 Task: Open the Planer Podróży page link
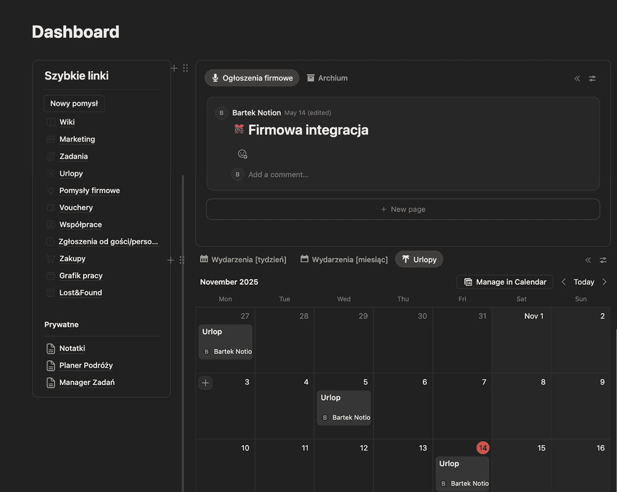[x=86, y=366]
